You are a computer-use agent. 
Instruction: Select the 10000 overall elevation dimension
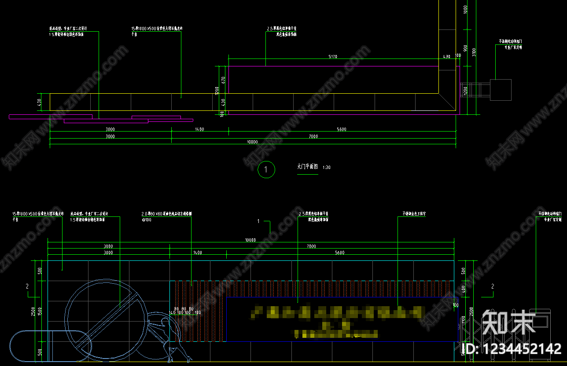(250, 240)
